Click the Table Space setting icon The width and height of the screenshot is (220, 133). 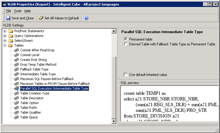click(17, 117)
